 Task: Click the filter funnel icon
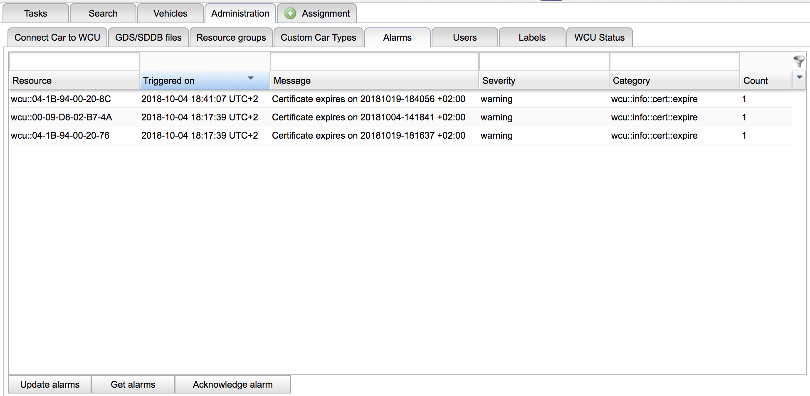[798, 61]
